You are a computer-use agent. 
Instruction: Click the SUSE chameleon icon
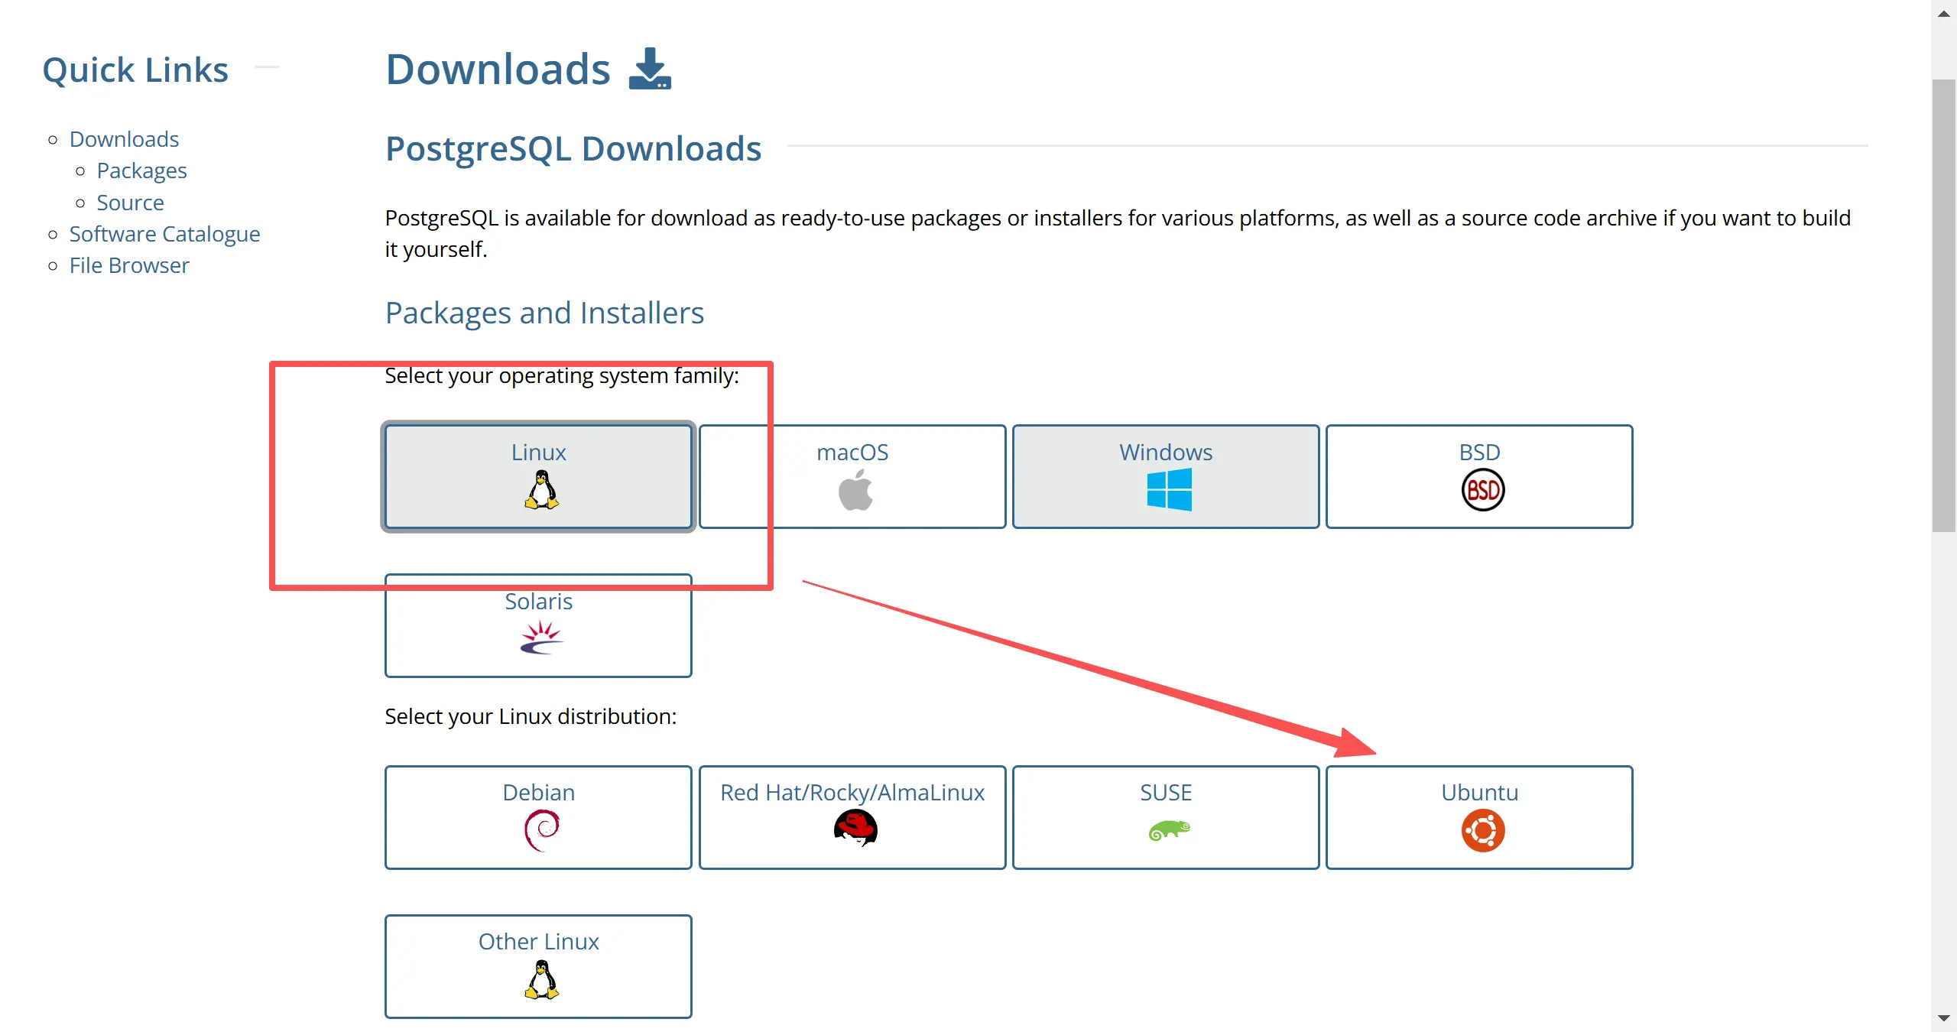tap(1169, 830)
